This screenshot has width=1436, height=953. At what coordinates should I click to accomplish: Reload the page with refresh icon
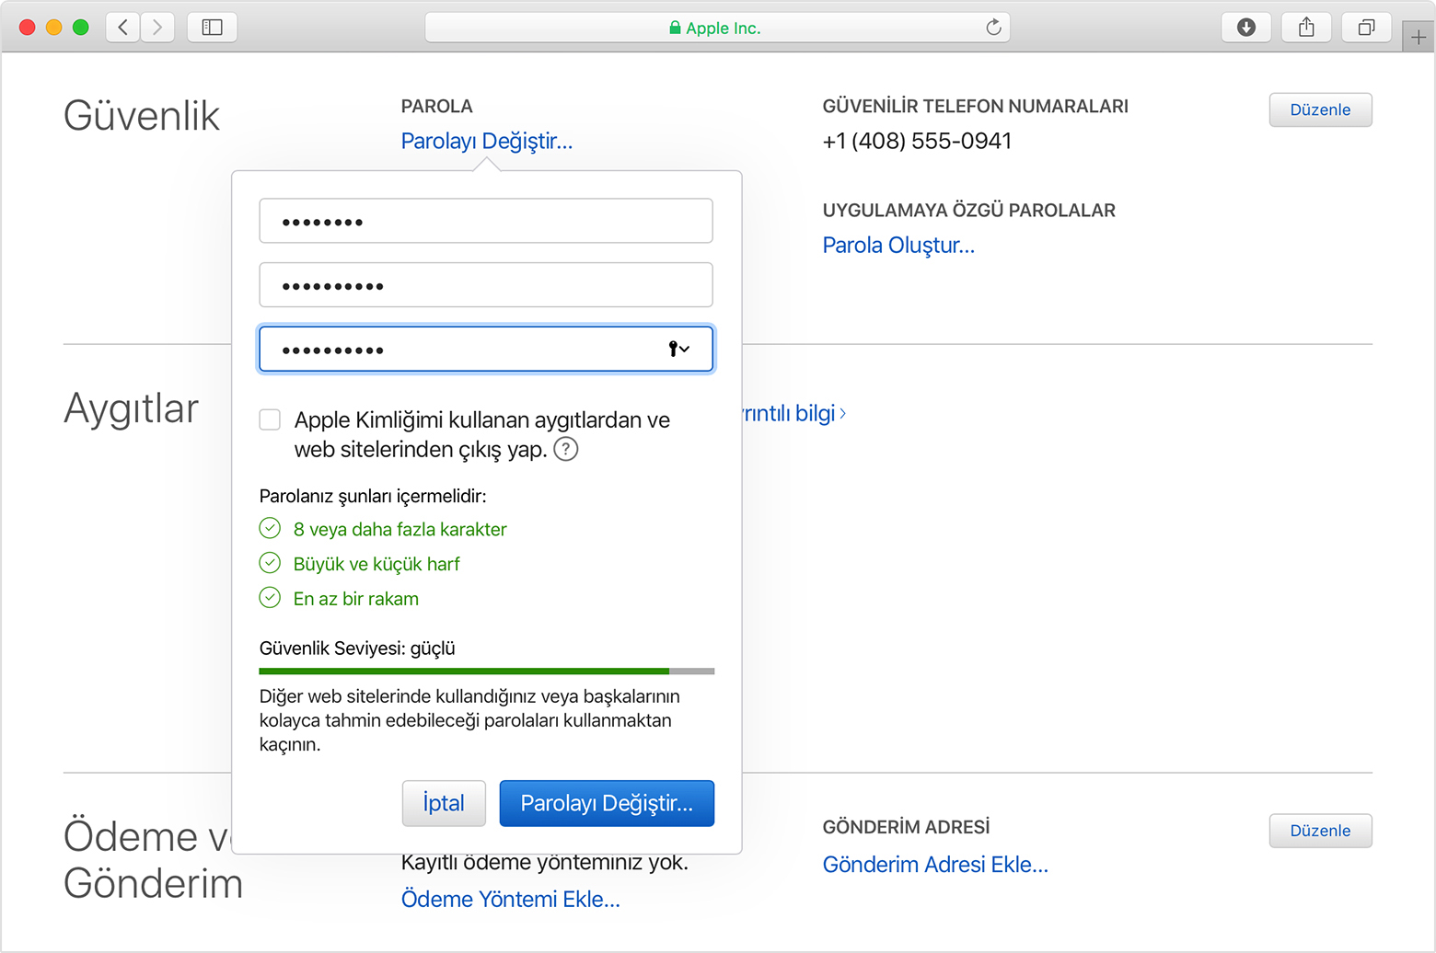coord(993,28)
